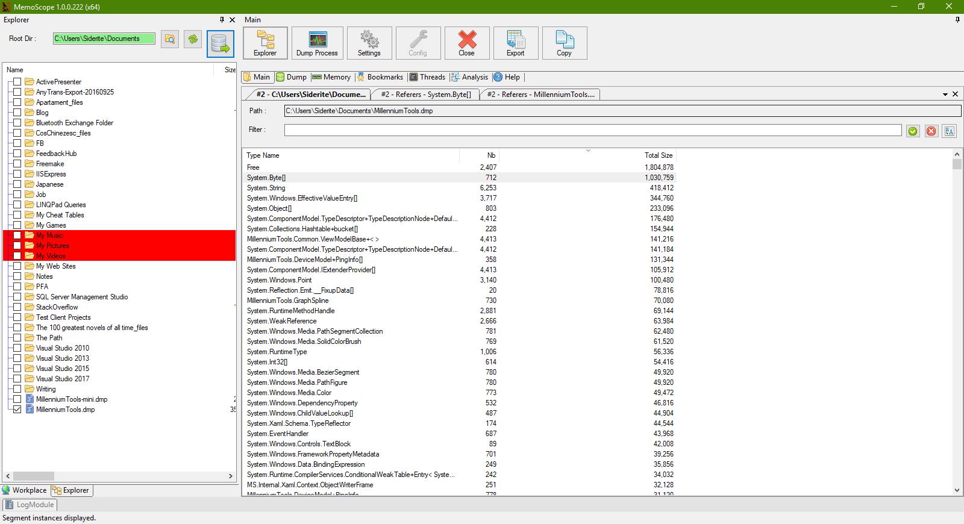Screen dimensions: 964x524
Task: Tick the checkbox for Visual Studio 2017
Action: coord(17,379)
